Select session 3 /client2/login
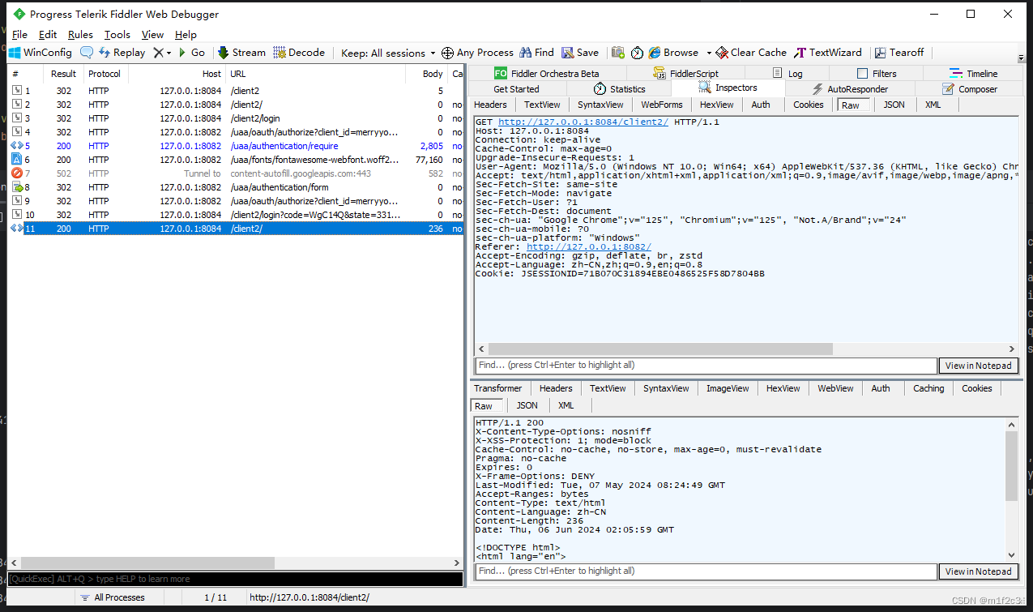 click(x=236, y=118)
